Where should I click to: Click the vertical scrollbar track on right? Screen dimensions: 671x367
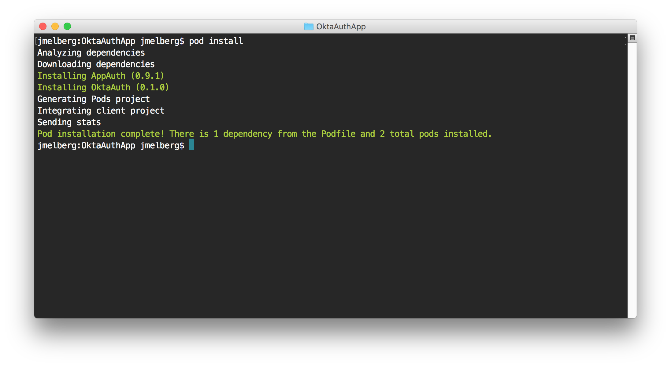(632, 183)
